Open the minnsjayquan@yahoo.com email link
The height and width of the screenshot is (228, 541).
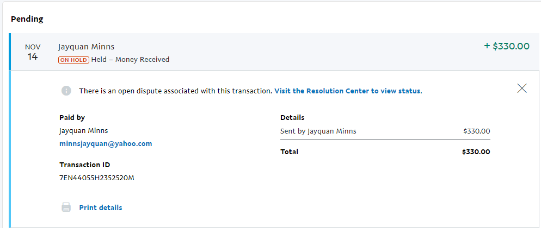click(106, 144)
